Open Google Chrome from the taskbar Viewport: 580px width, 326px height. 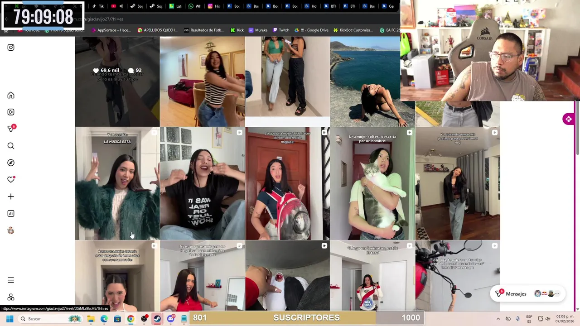130,319
